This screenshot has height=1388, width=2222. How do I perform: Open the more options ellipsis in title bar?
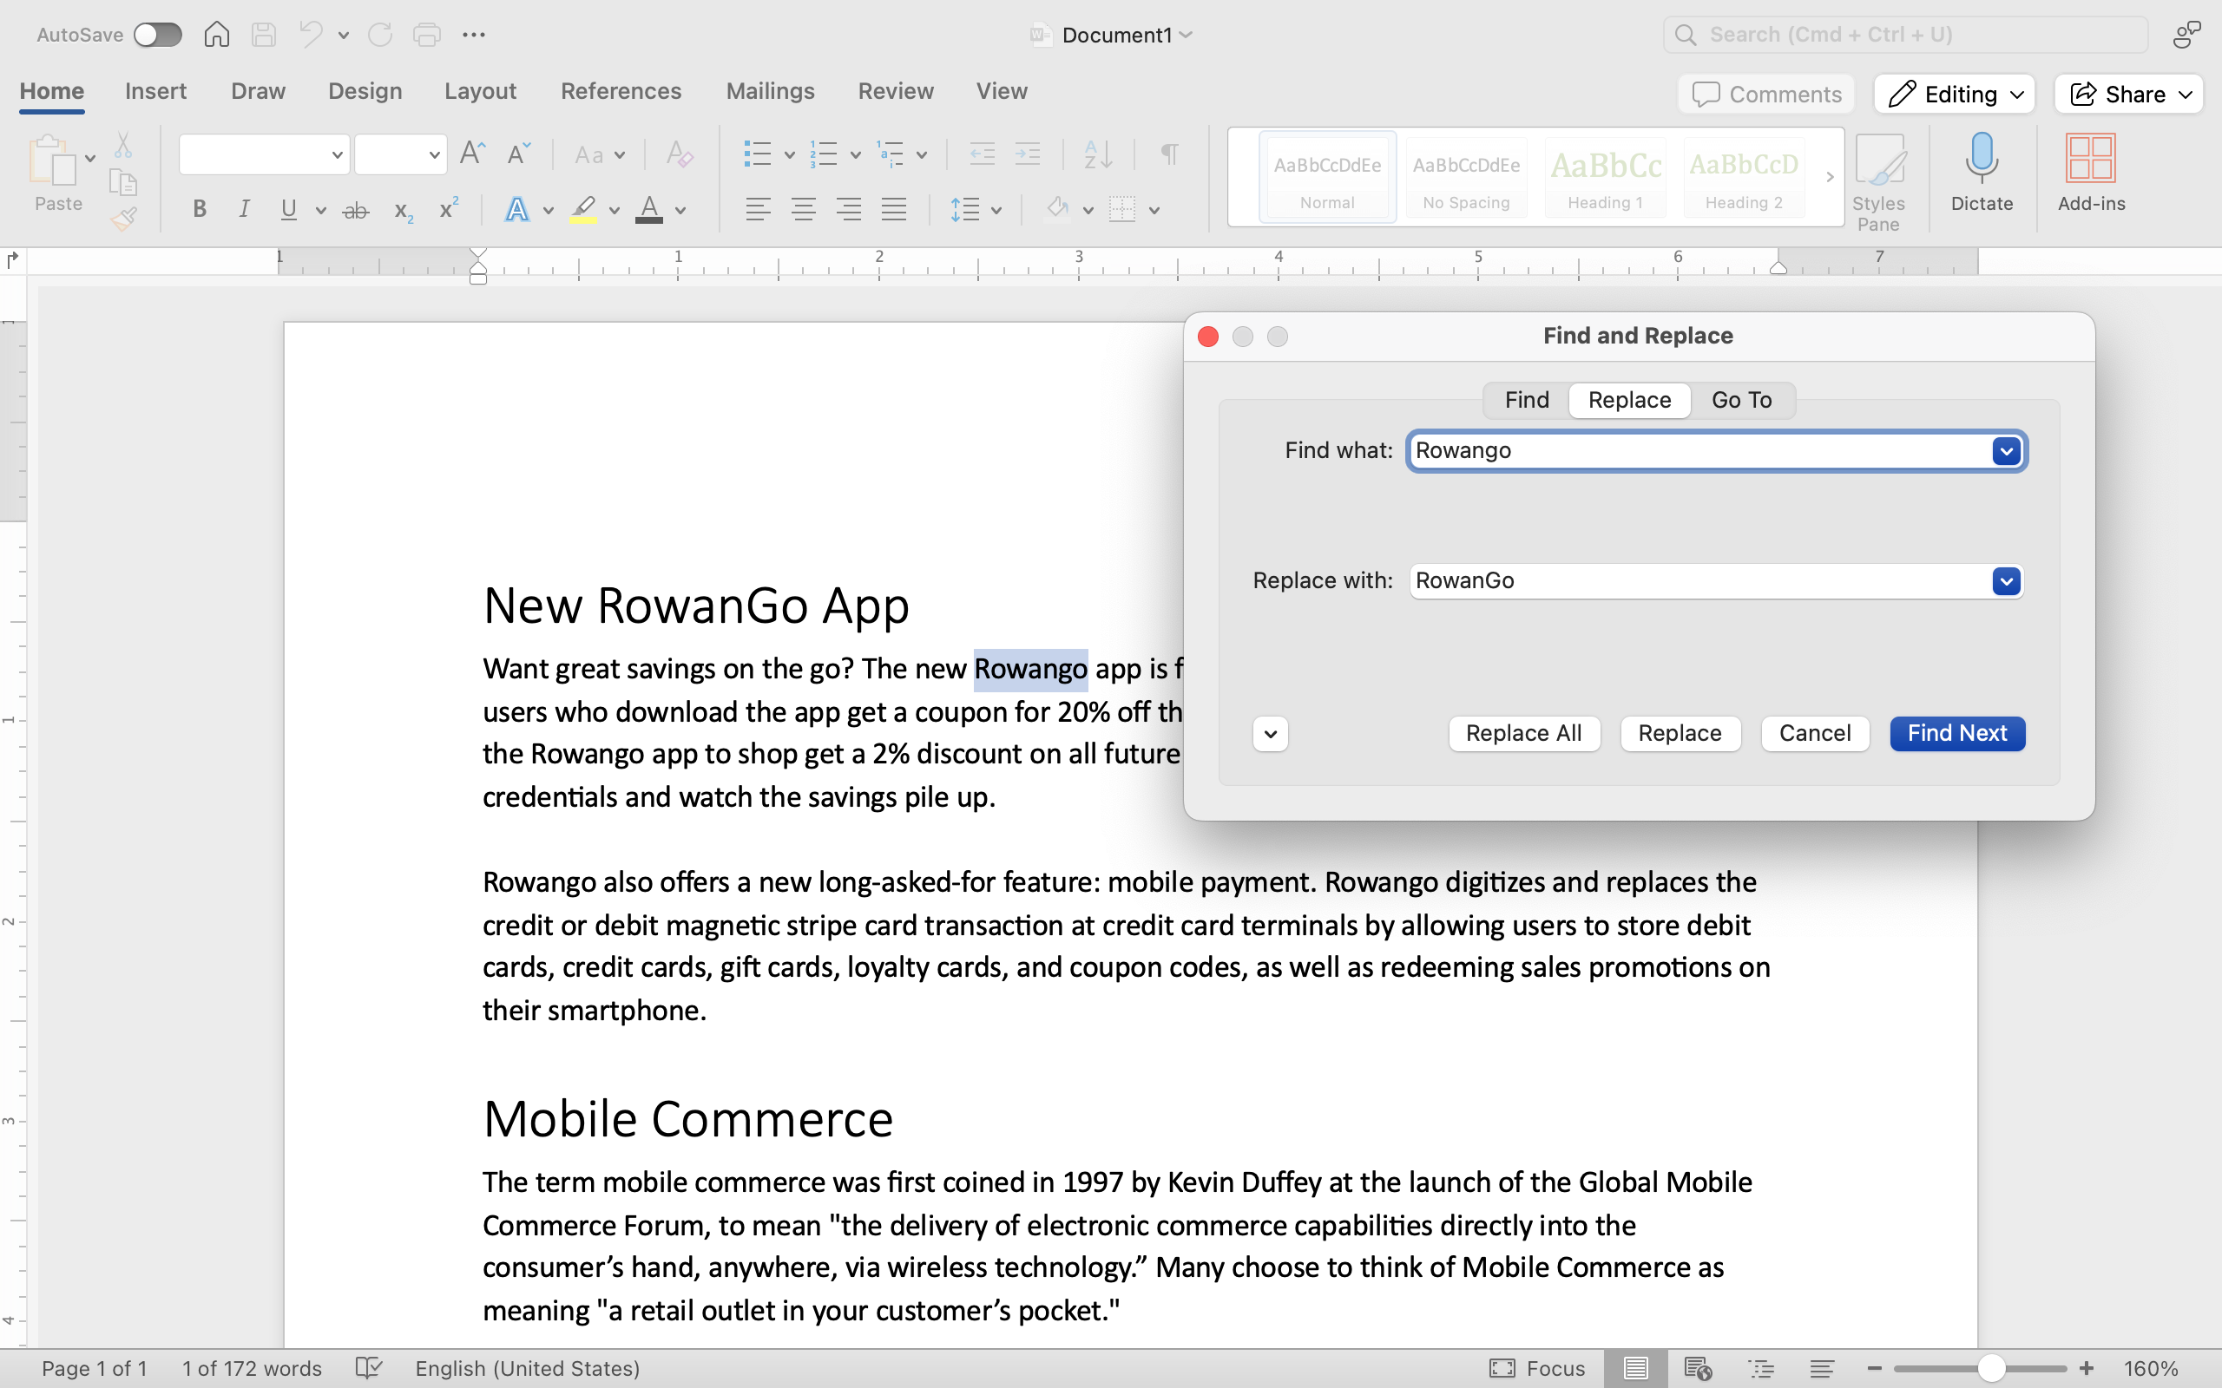click(x=474, y=35)
